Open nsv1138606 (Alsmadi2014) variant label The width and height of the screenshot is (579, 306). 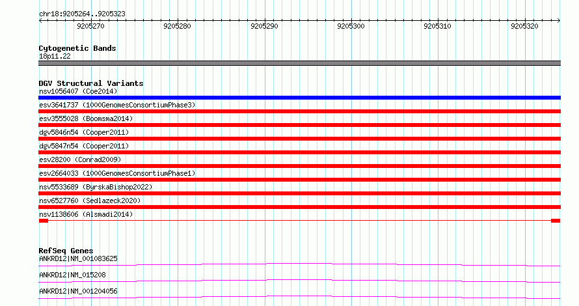point(86,214)
